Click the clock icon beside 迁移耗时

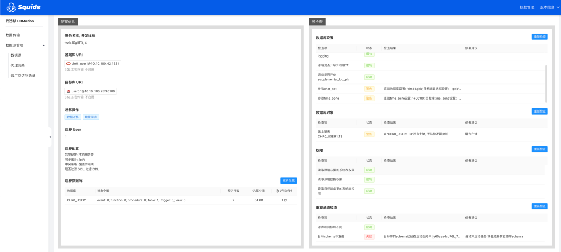point(277,191)
